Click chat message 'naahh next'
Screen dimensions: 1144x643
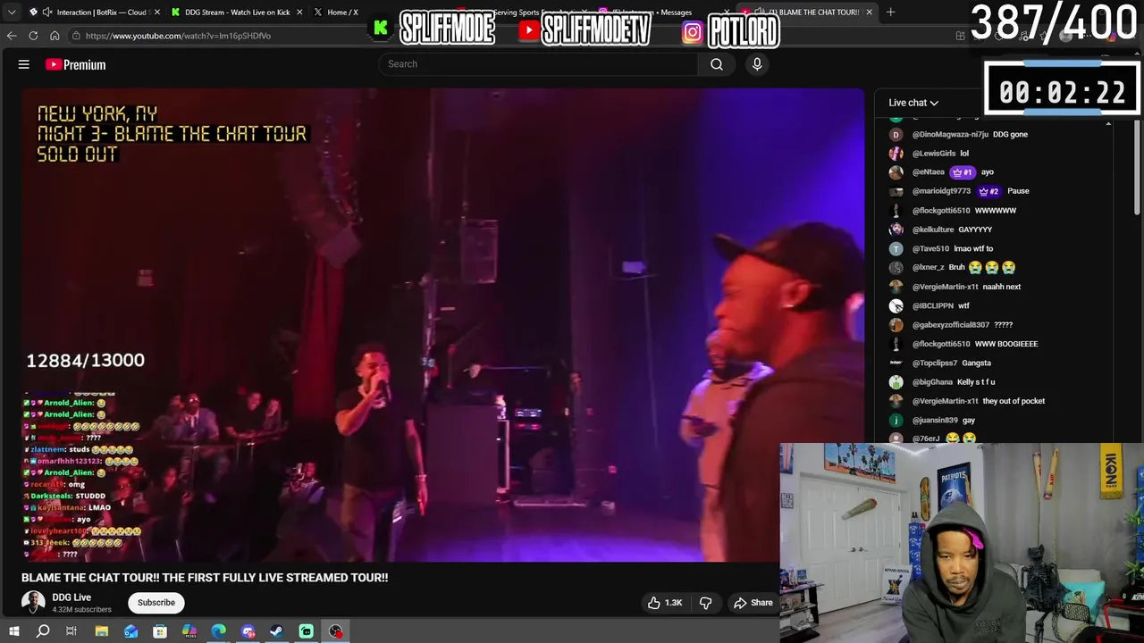(1002, 287)
